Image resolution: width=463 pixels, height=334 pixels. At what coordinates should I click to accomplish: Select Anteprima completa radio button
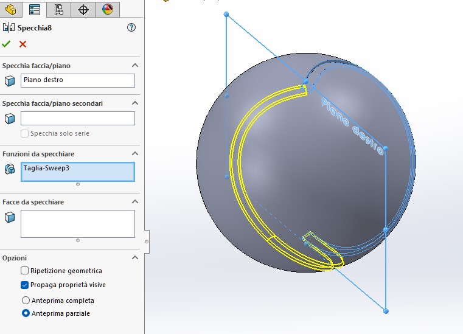pos(26,301)
